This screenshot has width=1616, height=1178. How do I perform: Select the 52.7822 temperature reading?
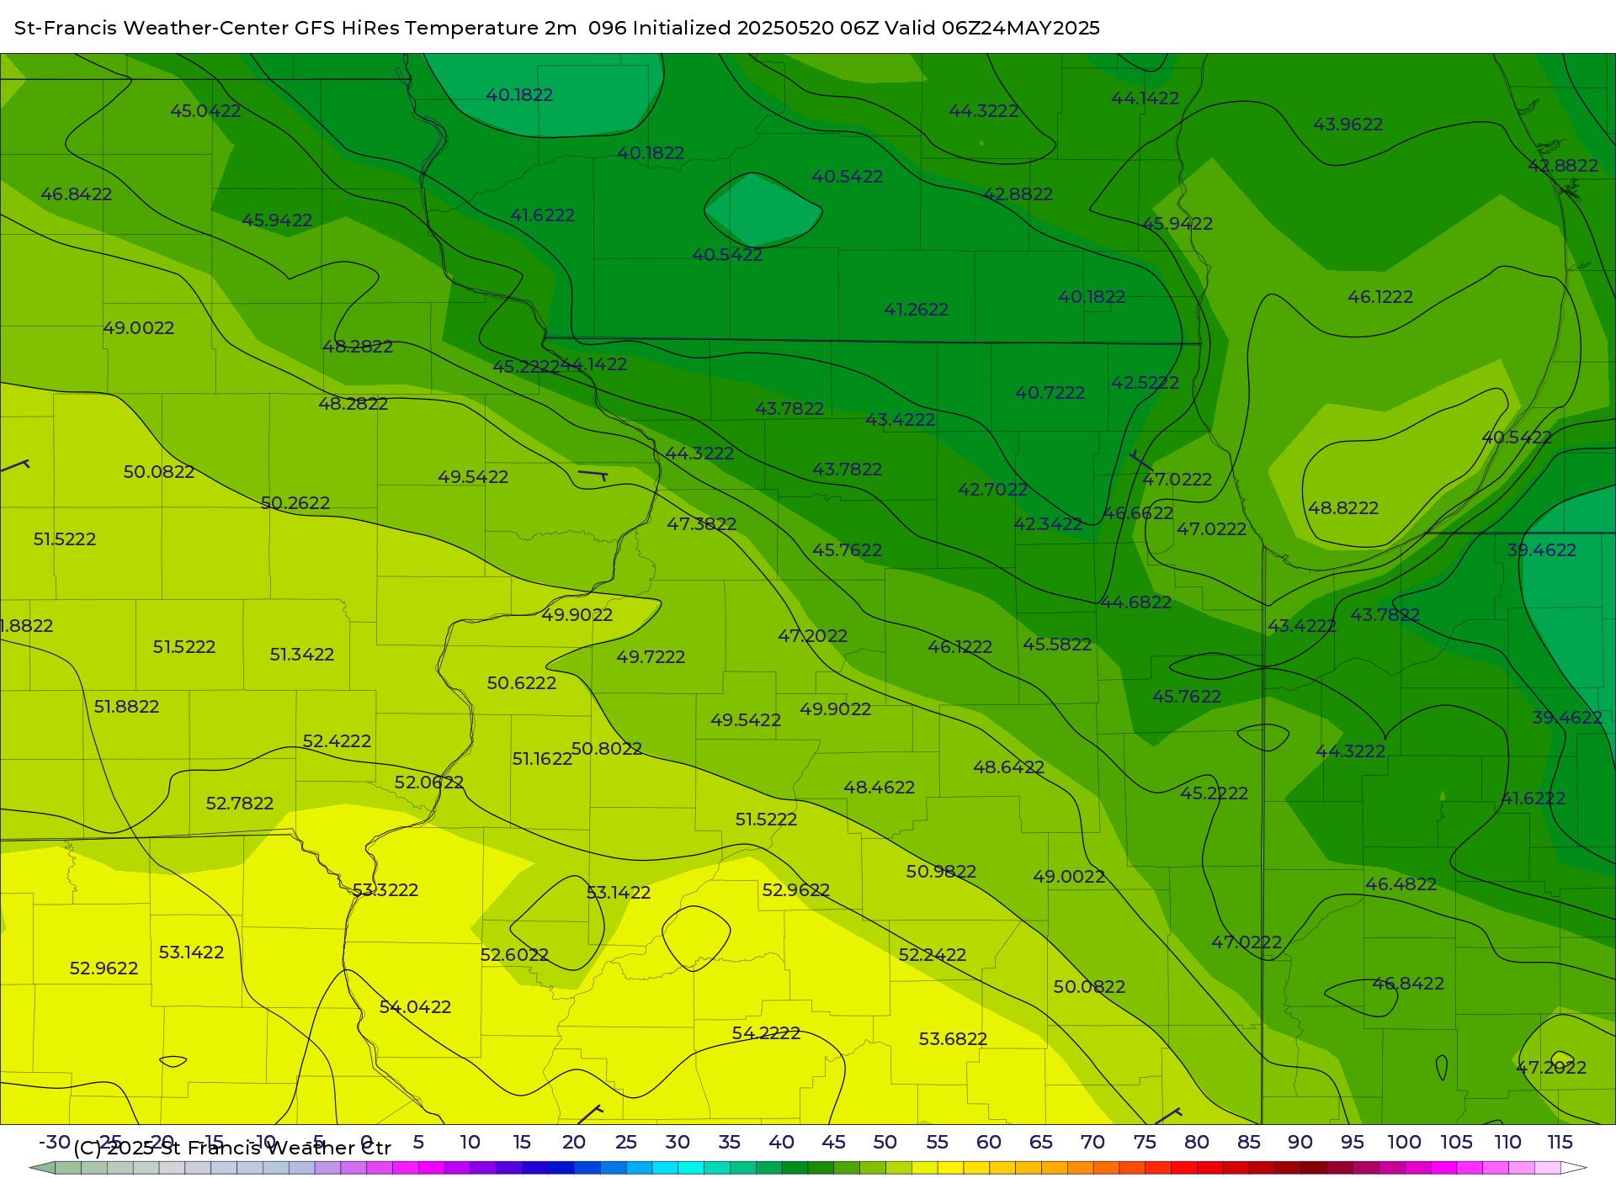click(240, 804)
